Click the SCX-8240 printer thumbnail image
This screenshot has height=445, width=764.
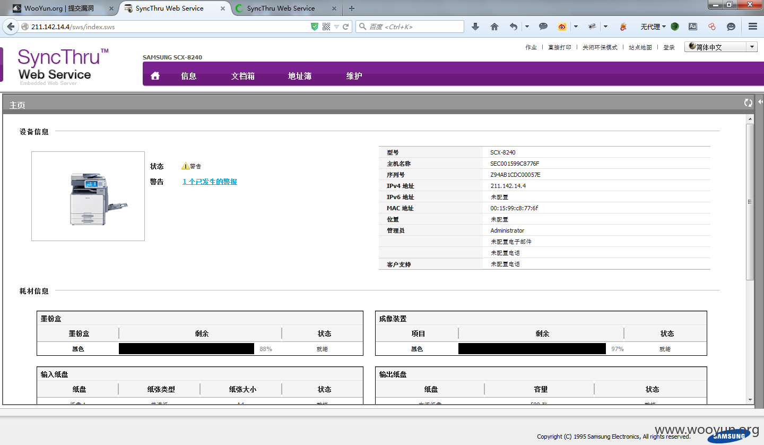pyautogui.click(x=88, y=196)
